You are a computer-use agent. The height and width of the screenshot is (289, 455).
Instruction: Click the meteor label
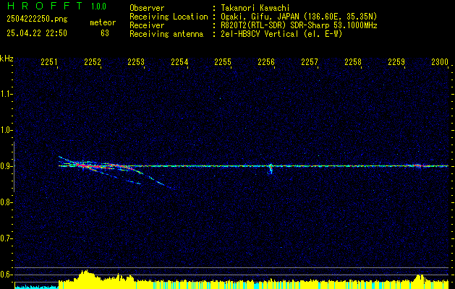(103, 22)
